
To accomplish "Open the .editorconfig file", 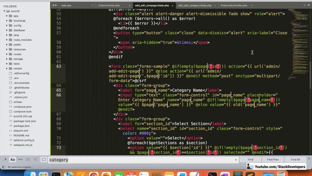I will click(x=21, y=73).
